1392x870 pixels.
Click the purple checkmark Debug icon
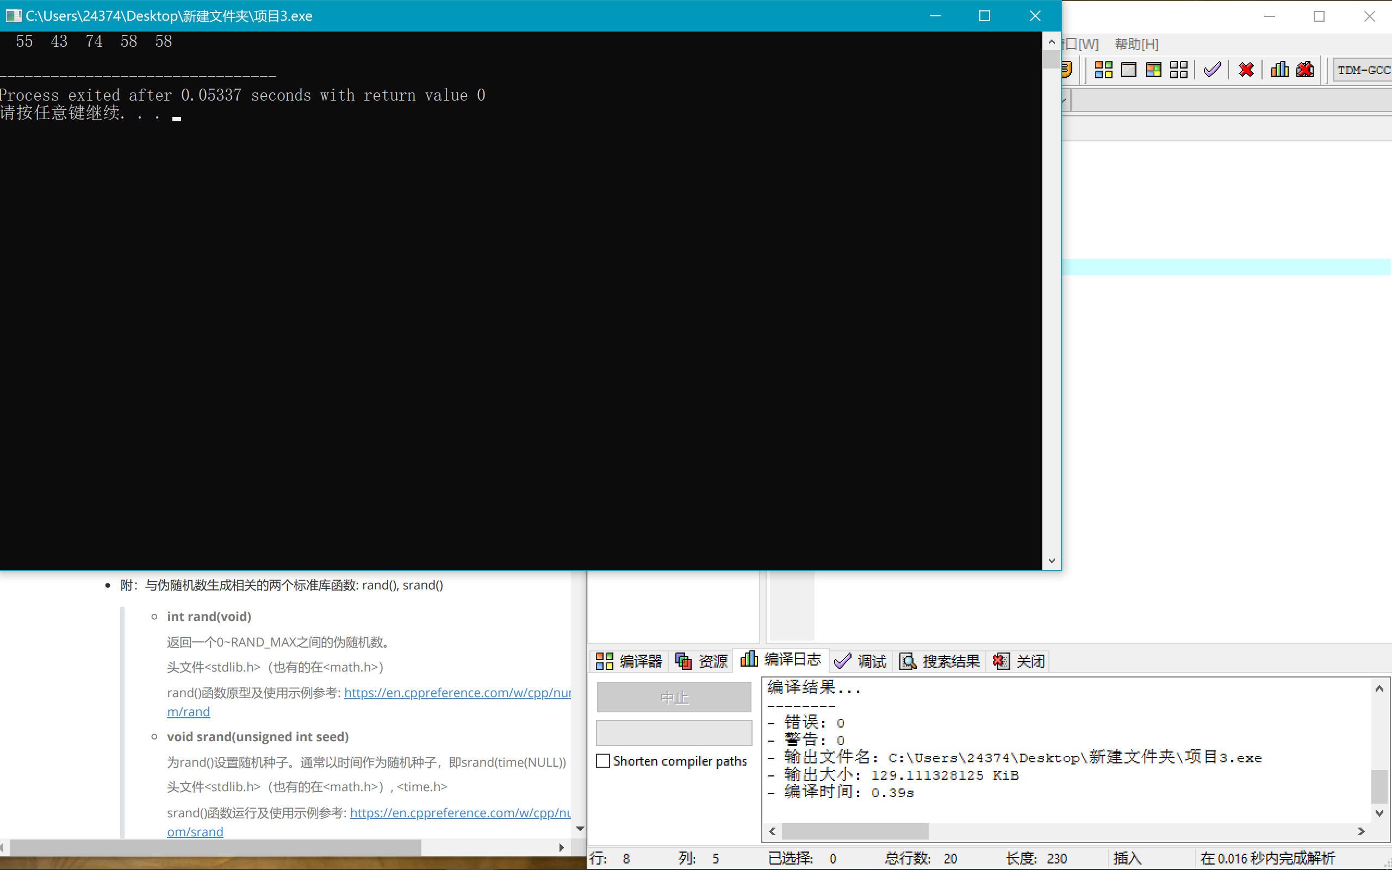pos(1212,70)
